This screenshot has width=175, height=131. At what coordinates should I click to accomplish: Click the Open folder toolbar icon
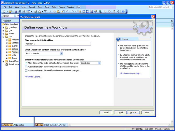point(10,11)
